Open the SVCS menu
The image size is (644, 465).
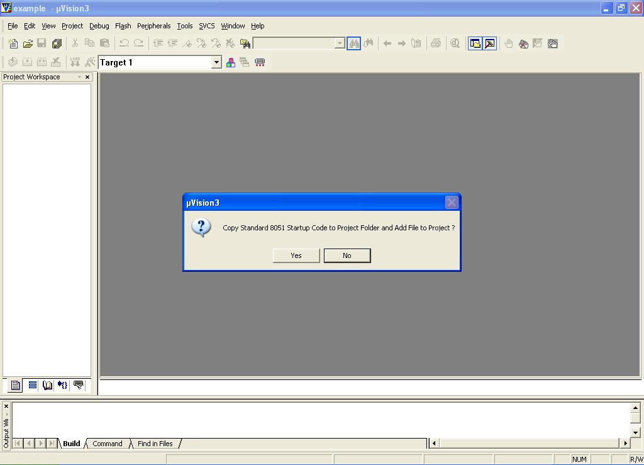click(x=206, y=26)
